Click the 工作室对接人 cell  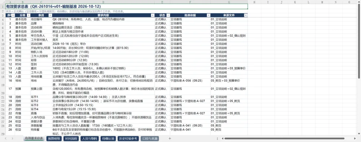[41, 40]
